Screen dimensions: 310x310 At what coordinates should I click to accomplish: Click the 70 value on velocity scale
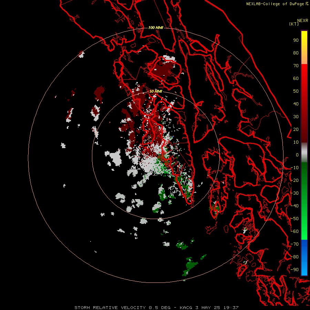(296, 66)
